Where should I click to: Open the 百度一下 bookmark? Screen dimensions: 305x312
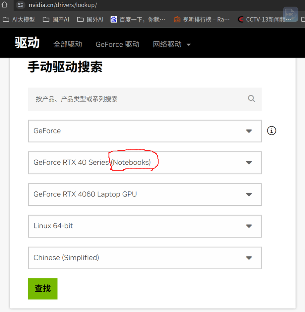[138, 20]
